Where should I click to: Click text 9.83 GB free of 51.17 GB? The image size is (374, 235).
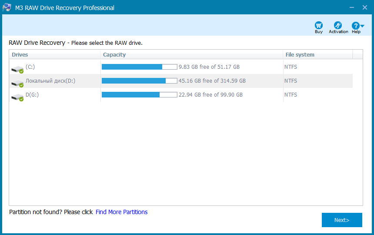209,67
